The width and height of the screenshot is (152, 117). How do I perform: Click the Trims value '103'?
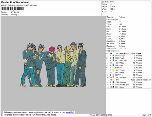[121, 24]
